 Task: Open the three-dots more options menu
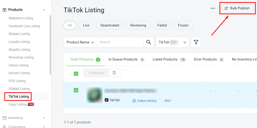(x=213, y=8)
